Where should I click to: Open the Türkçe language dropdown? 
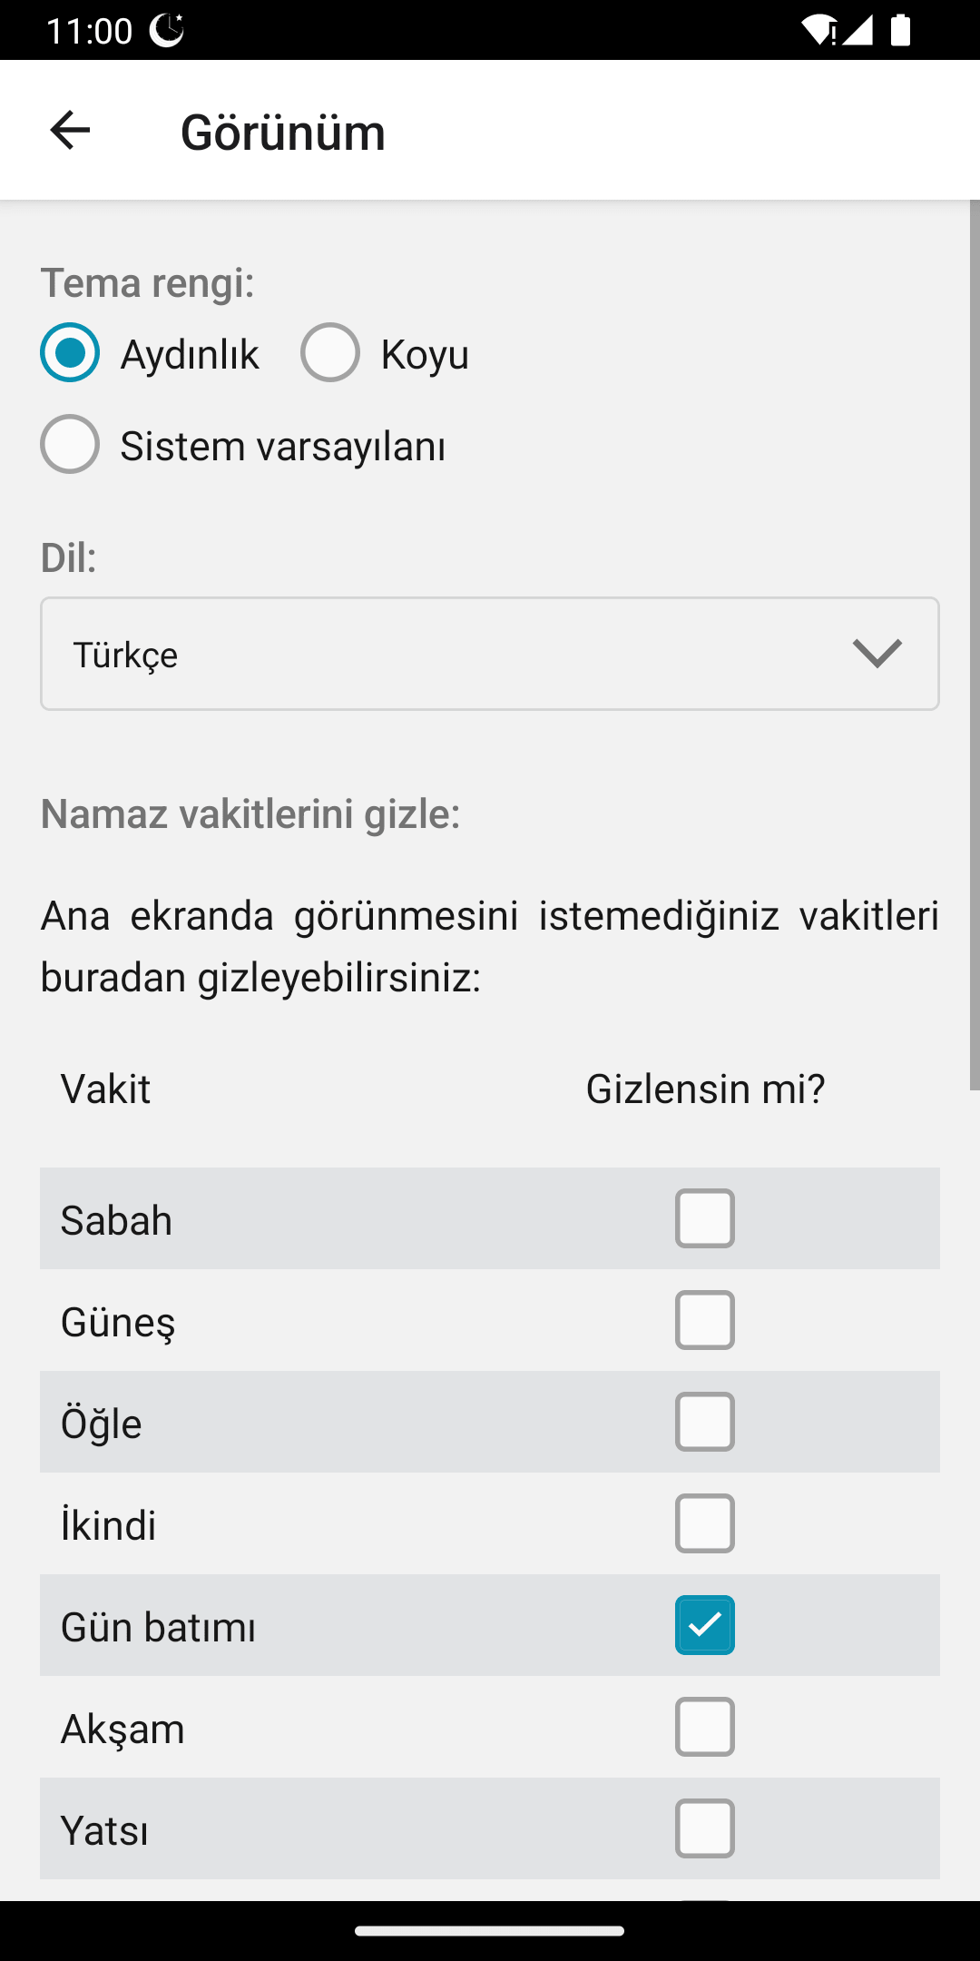(x=490, y=654)
